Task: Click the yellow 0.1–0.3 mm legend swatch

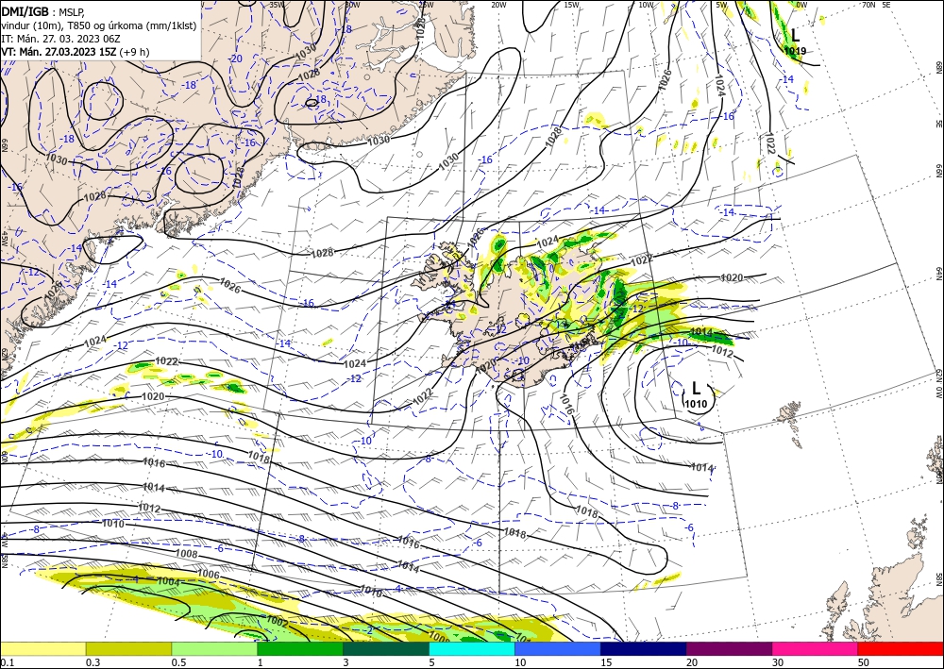Action: pyautogui.click(x=42, y=648)
